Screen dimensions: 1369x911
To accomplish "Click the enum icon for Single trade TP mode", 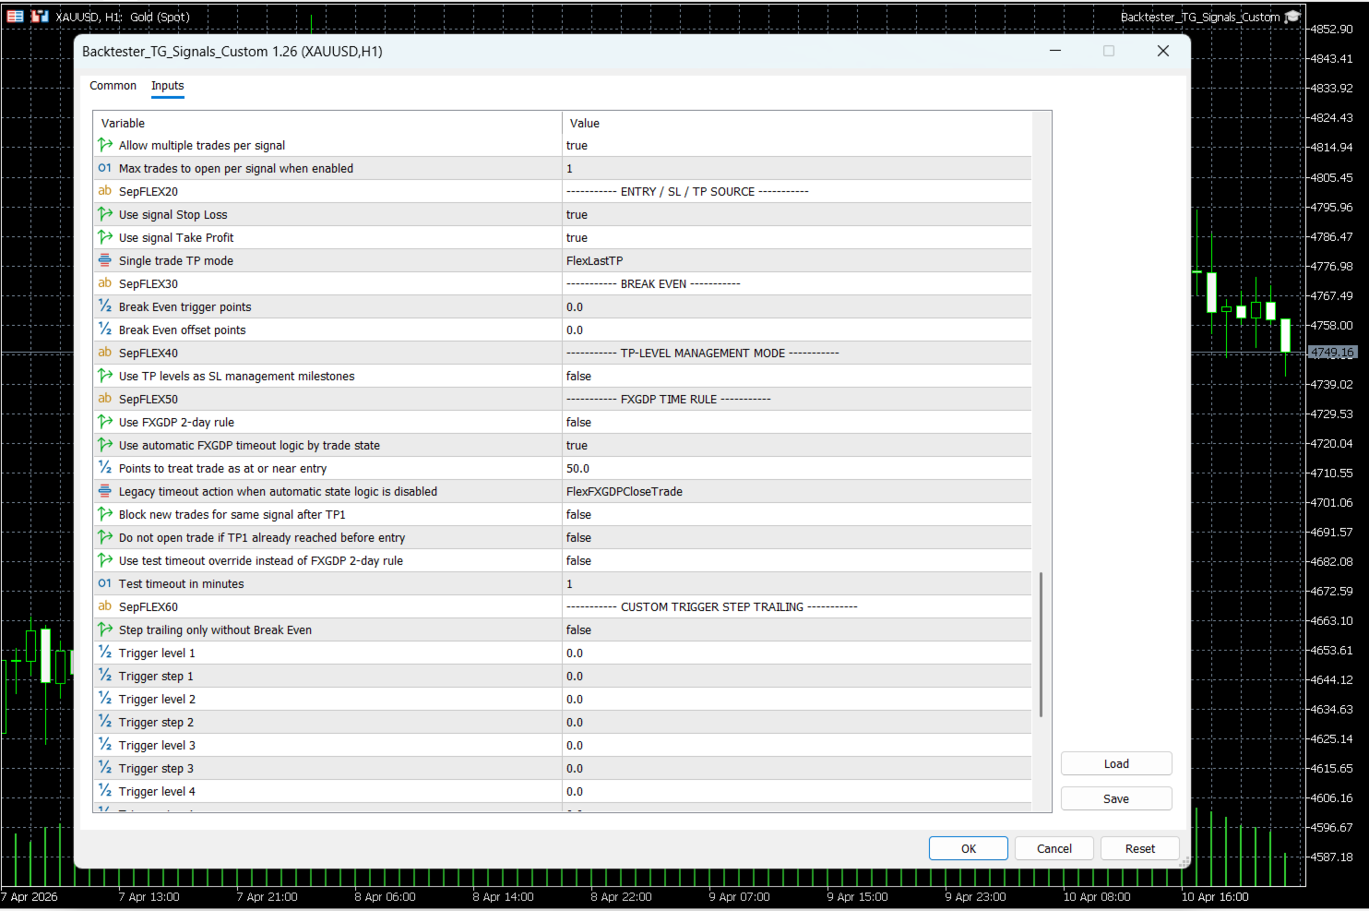I will click(105, 260).
